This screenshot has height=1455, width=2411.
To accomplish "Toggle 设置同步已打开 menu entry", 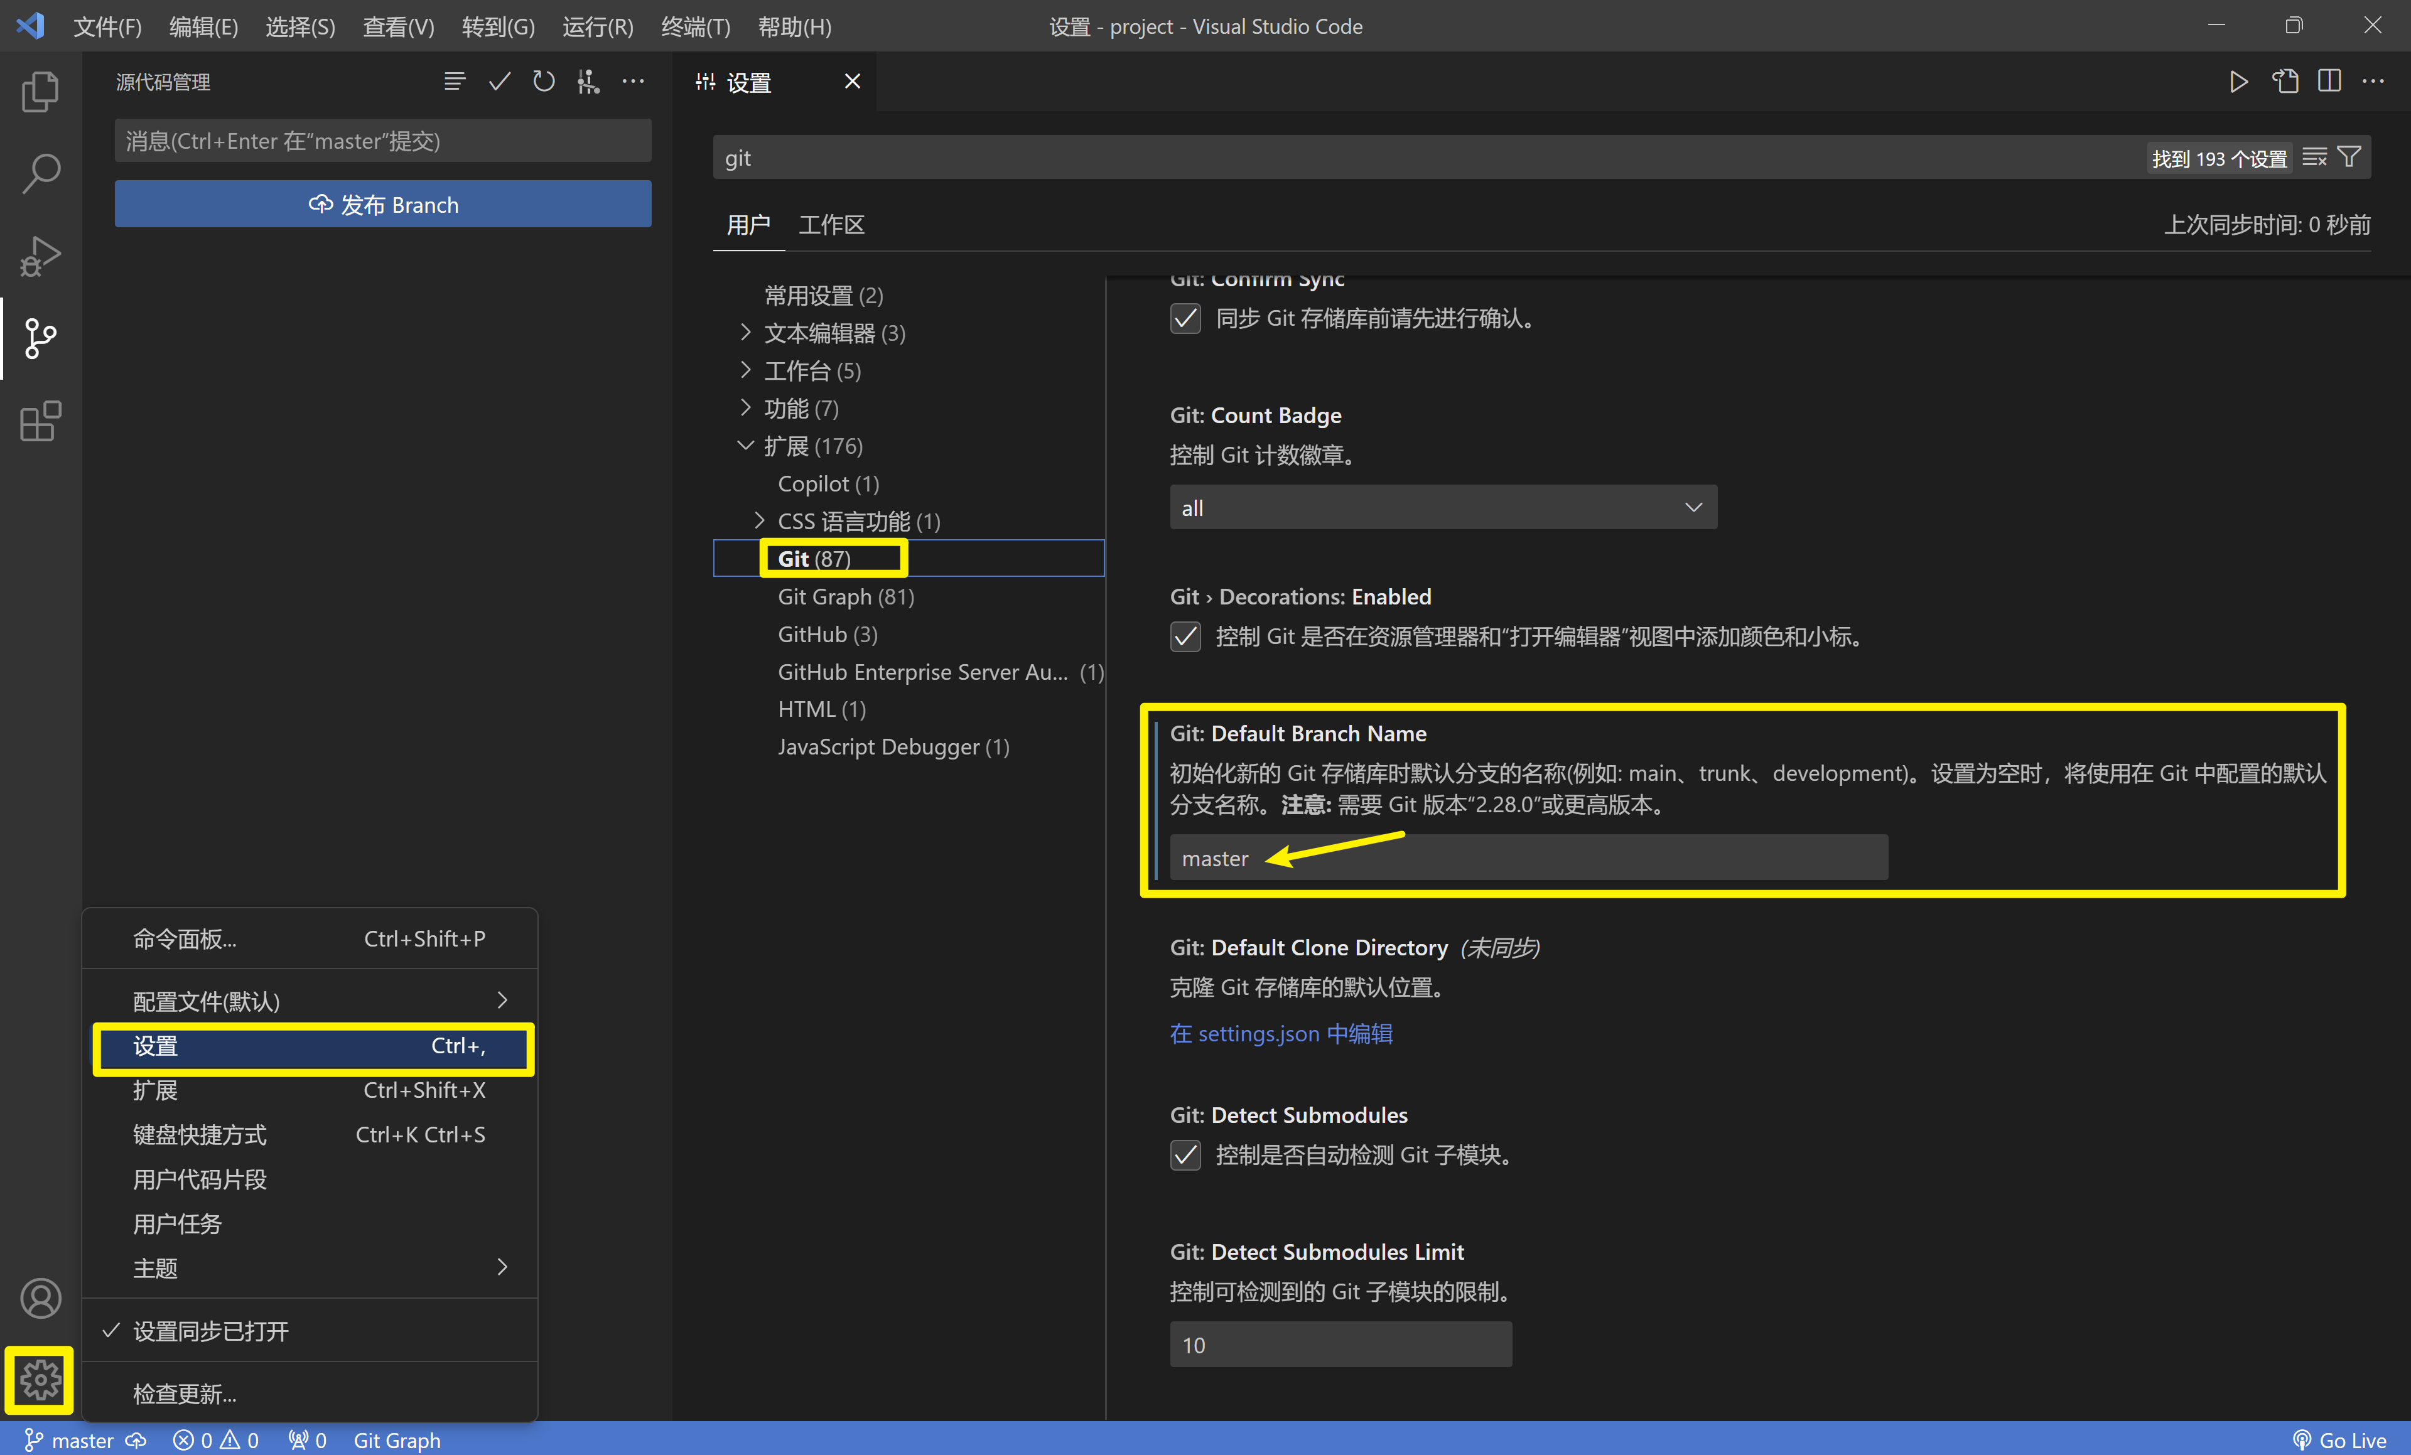I will click(310, 1331).
